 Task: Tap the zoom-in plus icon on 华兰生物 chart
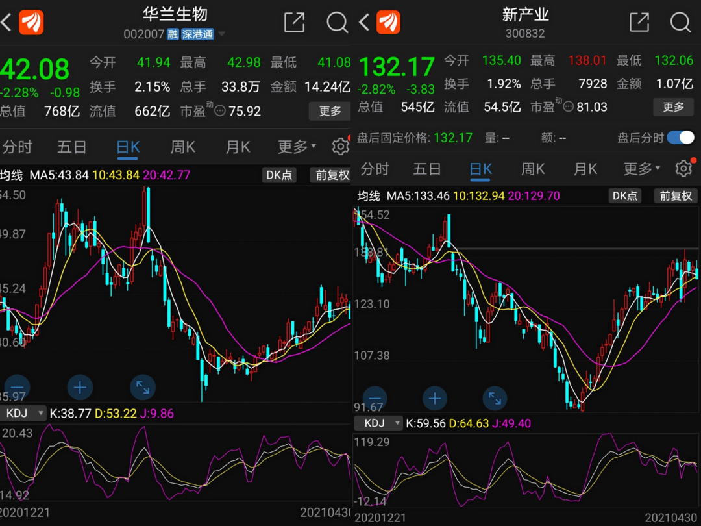pyautogui.click(x=80, y=387)
